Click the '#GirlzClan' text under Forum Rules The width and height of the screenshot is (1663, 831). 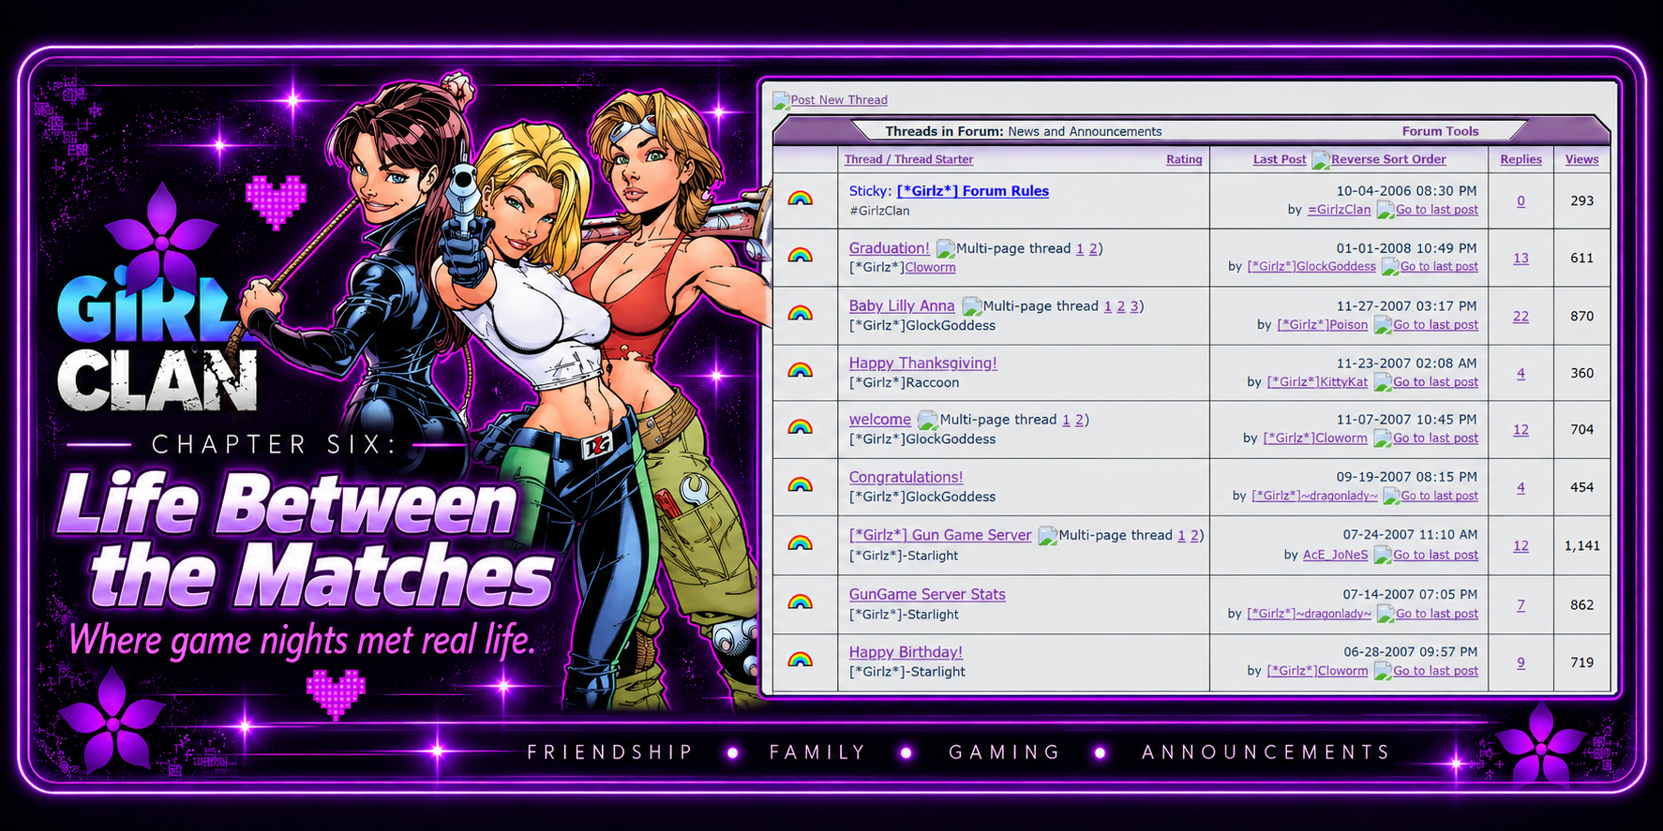879,212
